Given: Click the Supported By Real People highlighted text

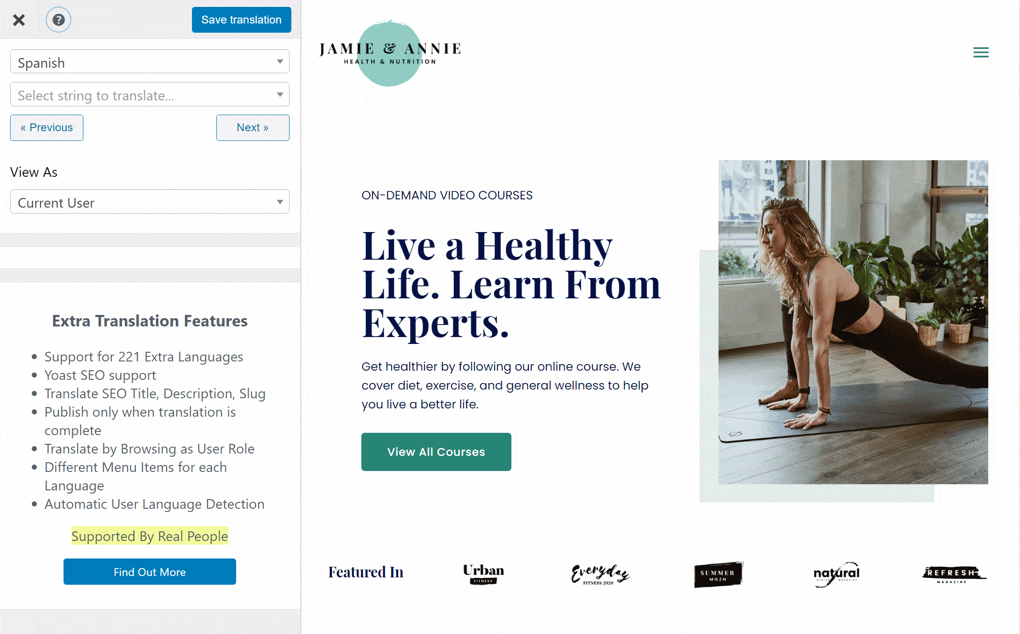Looking at the screenshot, I should (x=150, y=536).
